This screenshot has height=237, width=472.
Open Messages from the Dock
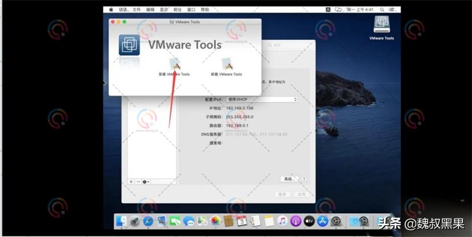pyautogui.click(x=189, y=221)
